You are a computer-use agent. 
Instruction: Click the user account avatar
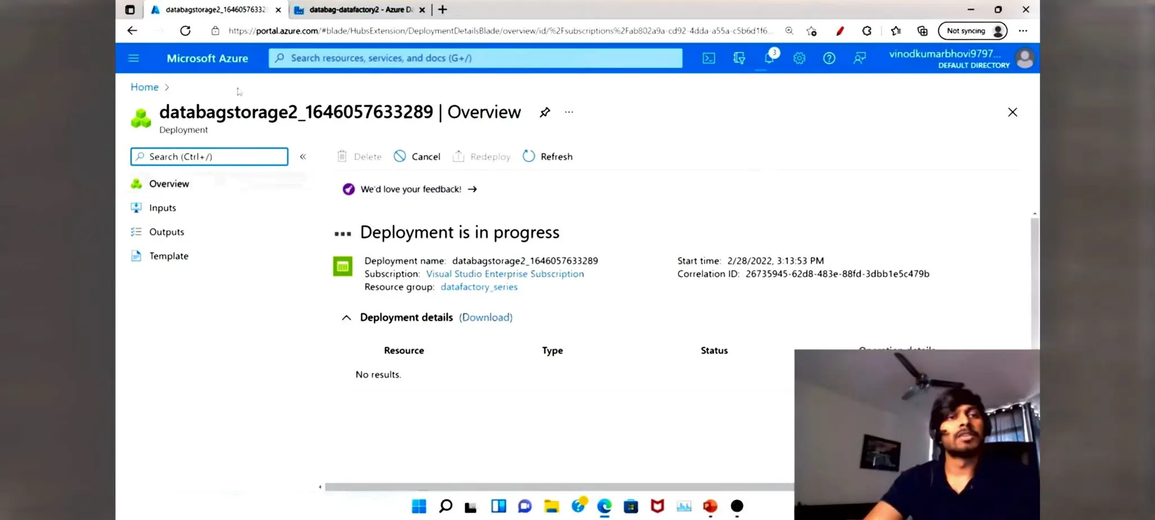coord(1025,58)
